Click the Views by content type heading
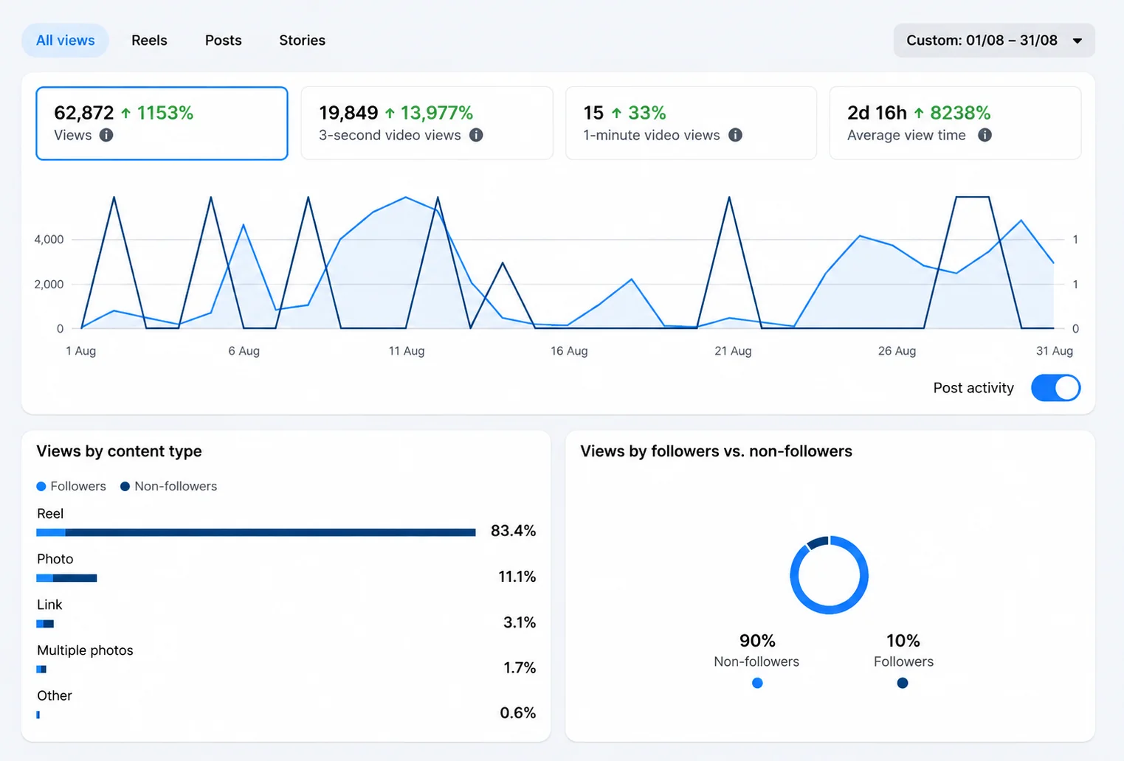The height and width of the screenshot is (761, 1124). tap(119, 451)
